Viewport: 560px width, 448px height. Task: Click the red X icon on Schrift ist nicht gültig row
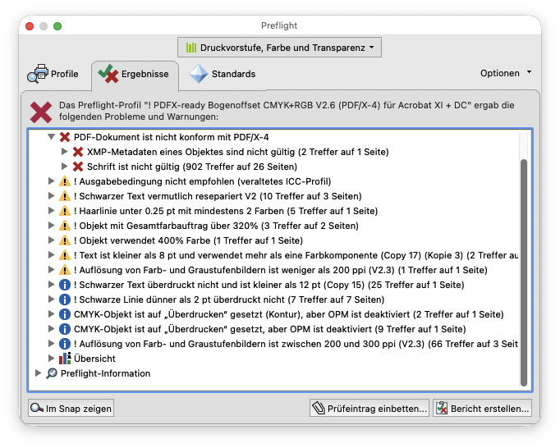coord(78,167)
